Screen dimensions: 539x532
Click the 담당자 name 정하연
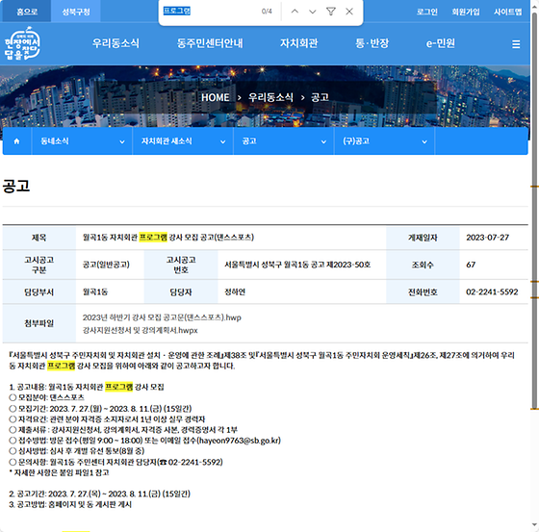pyautogui.click(x=235, y=291)
